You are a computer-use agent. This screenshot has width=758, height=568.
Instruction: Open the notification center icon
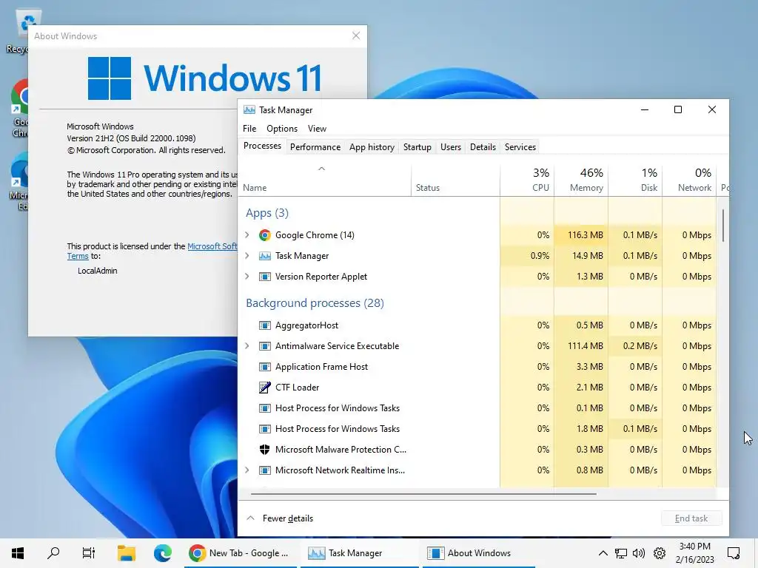(734, 553)
